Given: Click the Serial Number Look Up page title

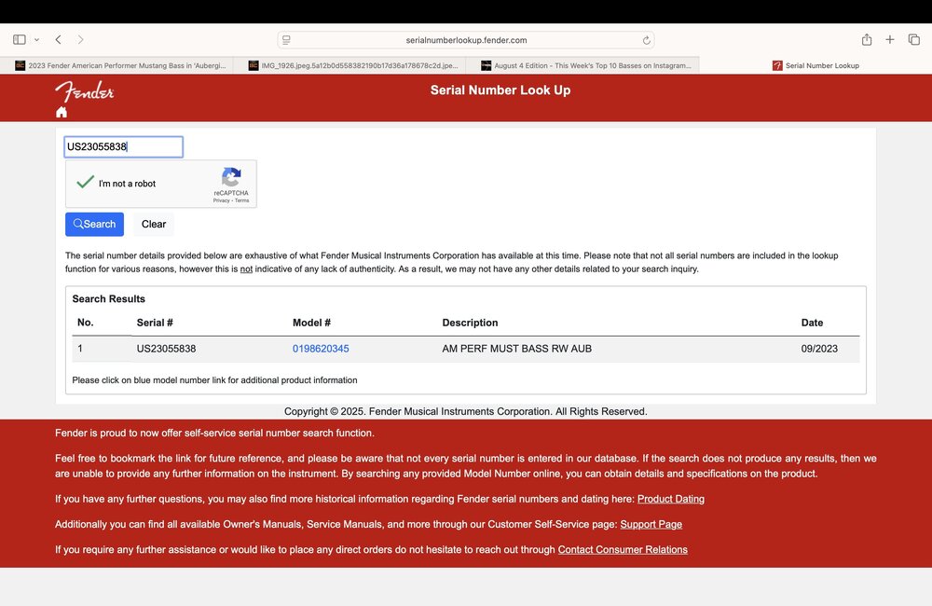Looking at the screenshot, I should (x=500, y=90).
